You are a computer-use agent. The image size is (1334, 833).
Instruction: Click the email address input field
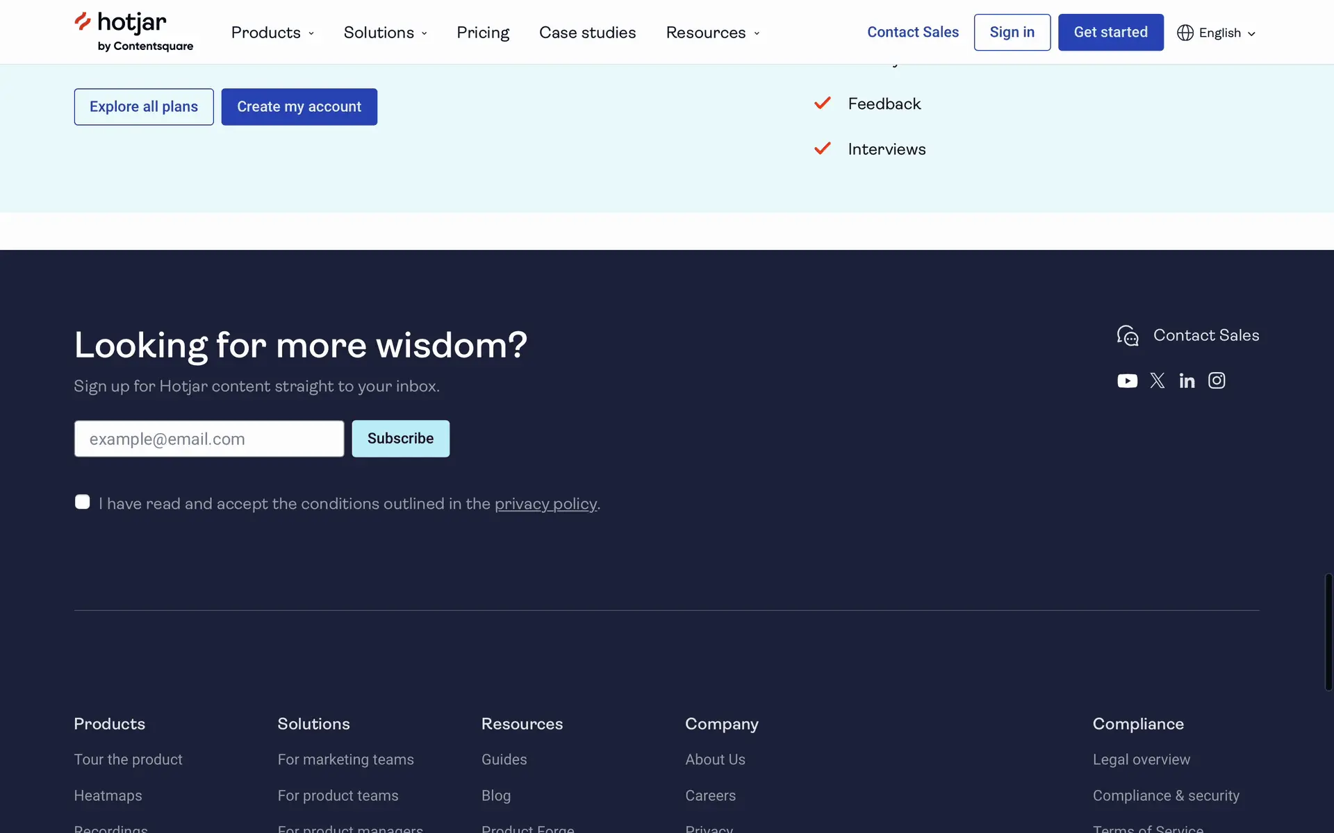pos(209,439)
